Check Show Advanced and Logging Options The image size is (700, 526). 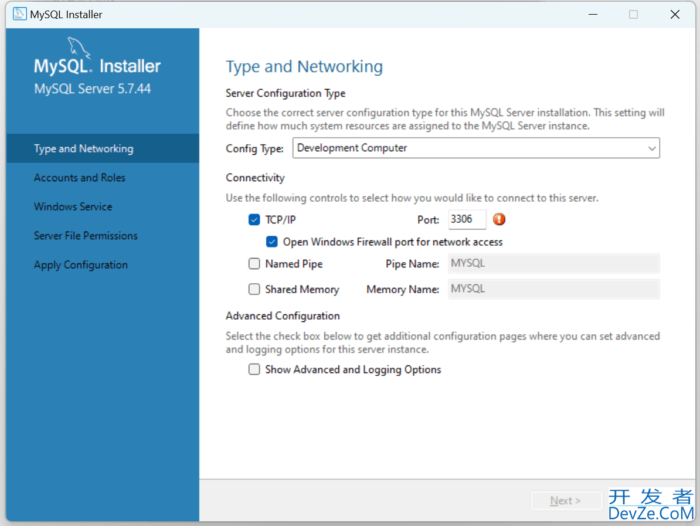[x=254, y=369]
